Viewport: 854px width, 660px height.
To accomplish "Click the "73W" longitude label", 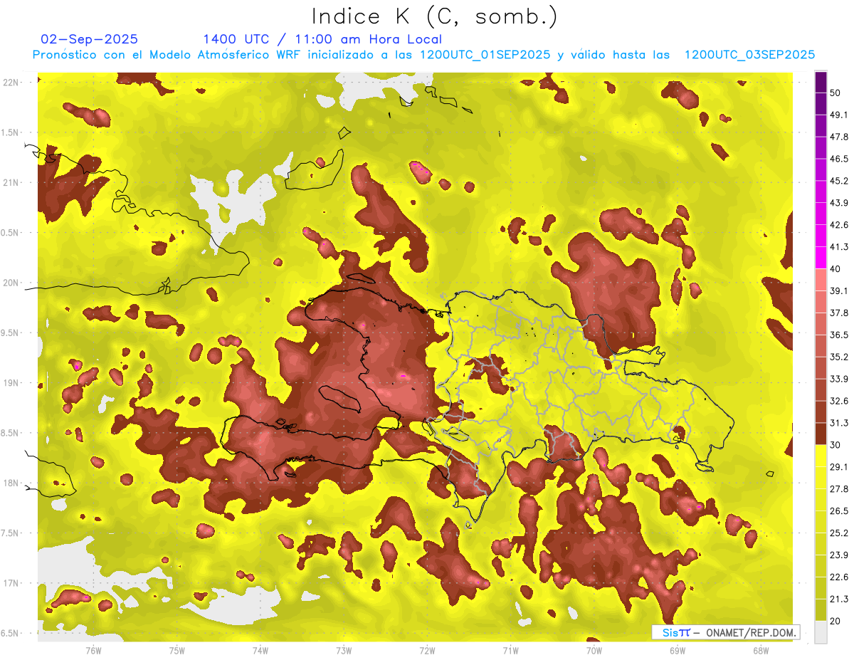I will coord(344,650).
